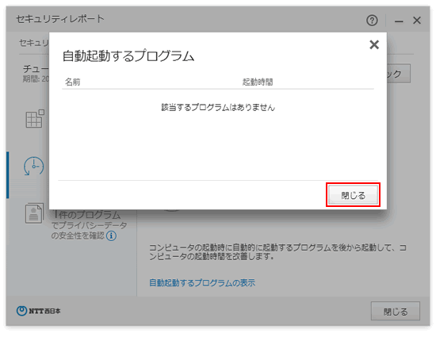This screenshot has height=337, width=436.
Task: Close the セキュリティレポート main window
Action: pyautogui.click(x=417, y=21)
